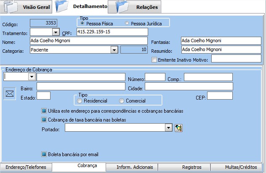Toggle Boleta bancária por email checkbox
Screen dimensions: 266x173
coord(44,154)
